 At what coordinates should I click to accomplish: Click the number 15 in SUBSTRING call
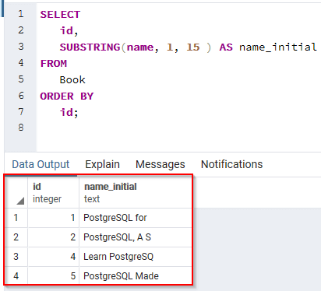[x=193, y=47]
